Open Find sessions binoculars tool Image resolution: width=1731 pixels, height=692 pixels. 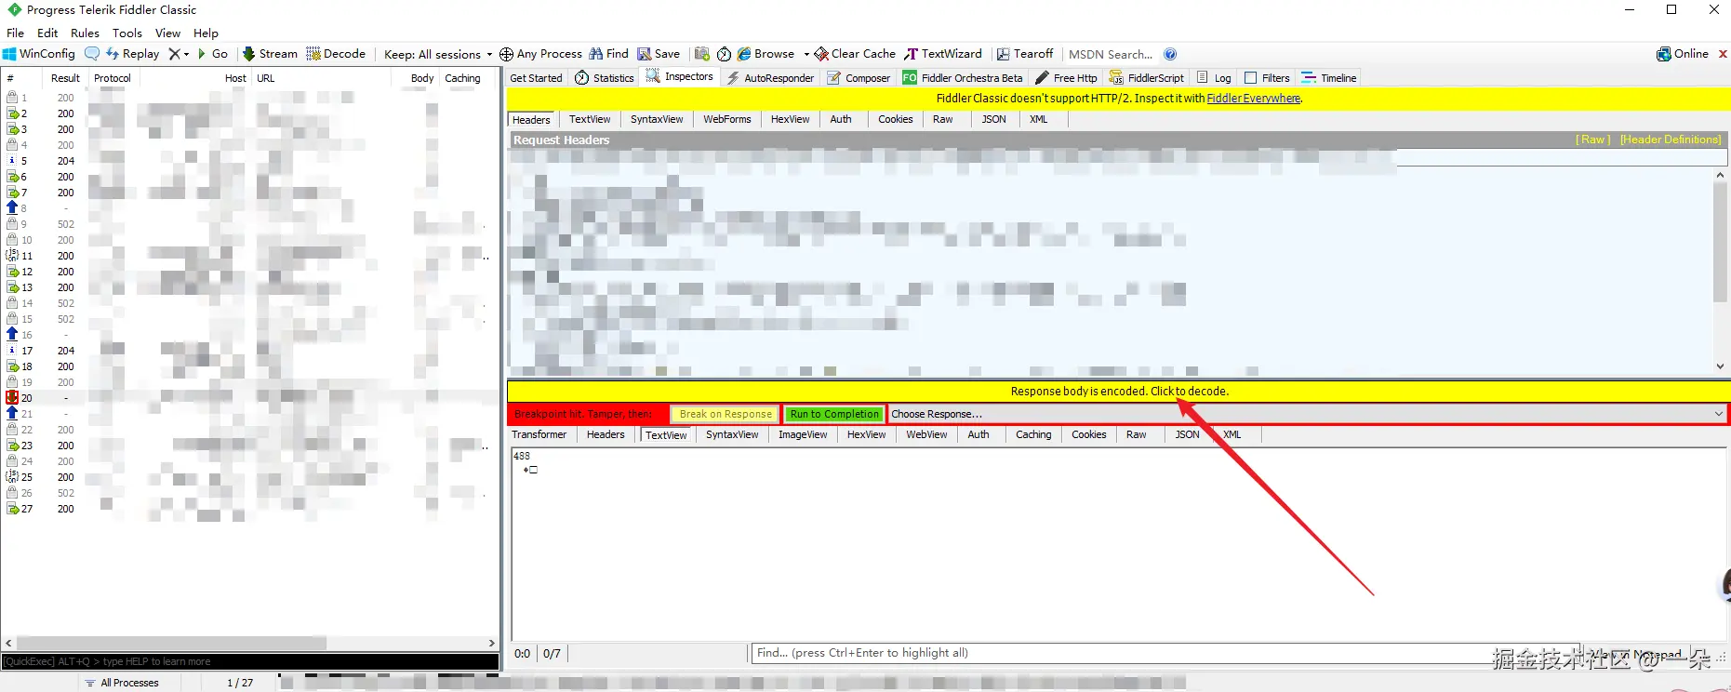(x=609, y=54)
